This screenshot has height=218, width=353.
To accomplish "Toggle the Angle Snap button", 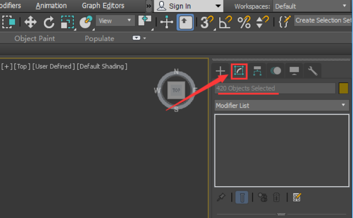I will coord(226,22).
